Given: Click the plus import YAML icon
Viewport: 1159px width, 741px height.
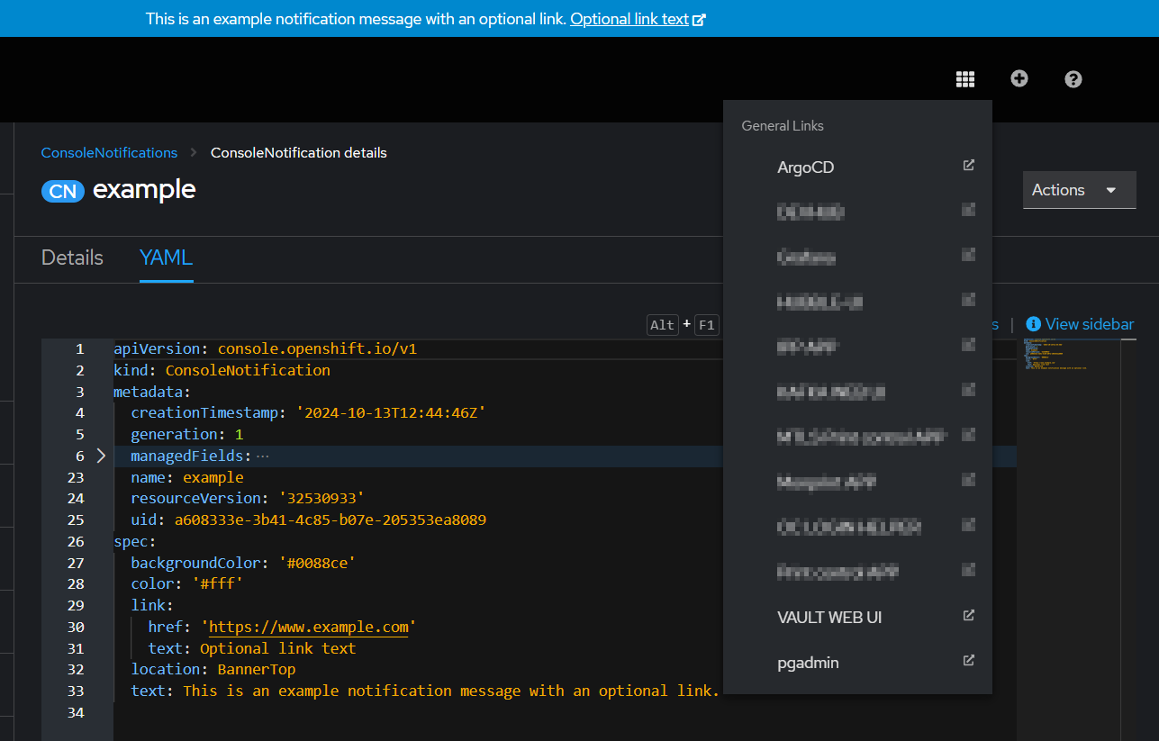Looking at the screenshot, I should tap(1019, 79).
